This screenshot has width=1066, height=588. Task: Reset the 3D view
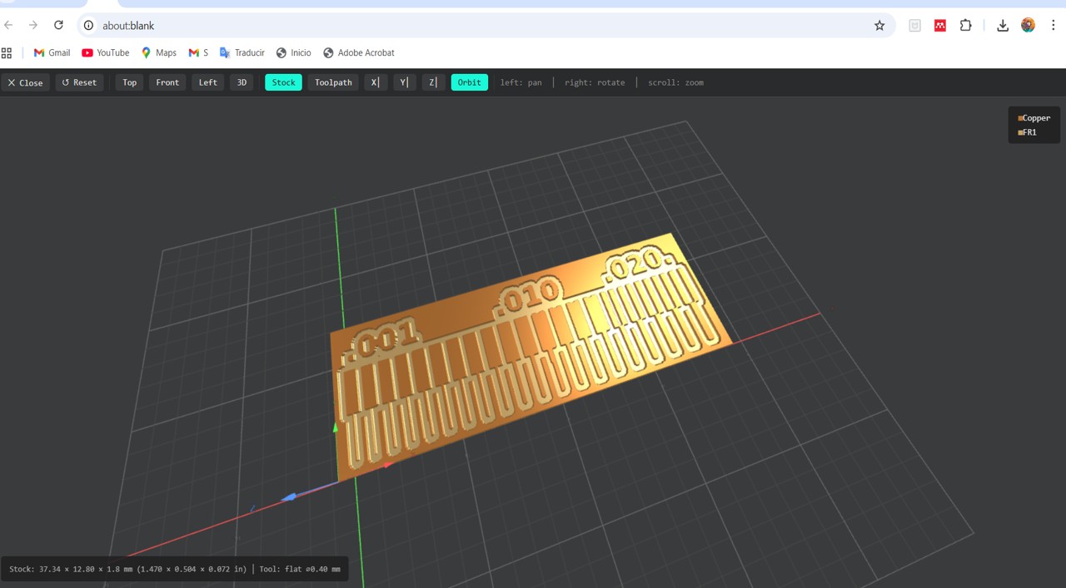click(79, 82)
